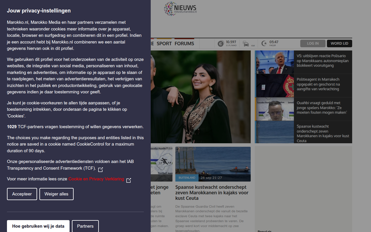
Task: Click the crescent moon prayer time icon
Action: 264,43
